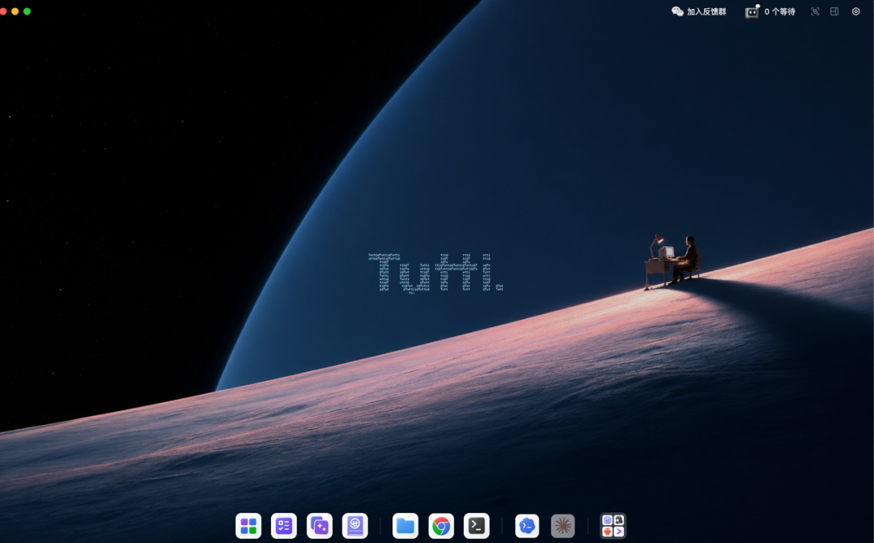Open the black Terminal app in the dock

pos(477,526)
